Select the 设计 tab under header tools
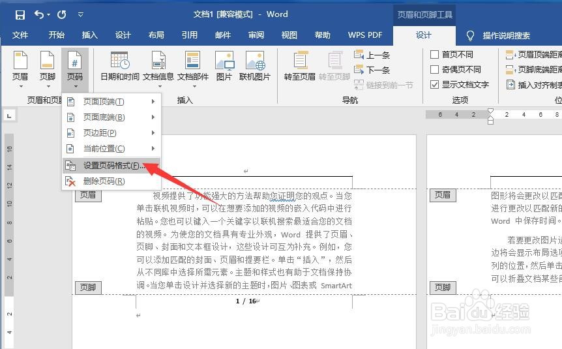The height and width of the screenshot is (349, 562). (424, 35)
